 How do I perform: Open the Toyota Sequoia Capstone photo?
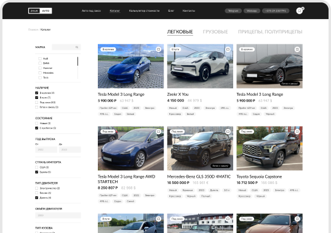pyautogui.click(x=269, y=148)
